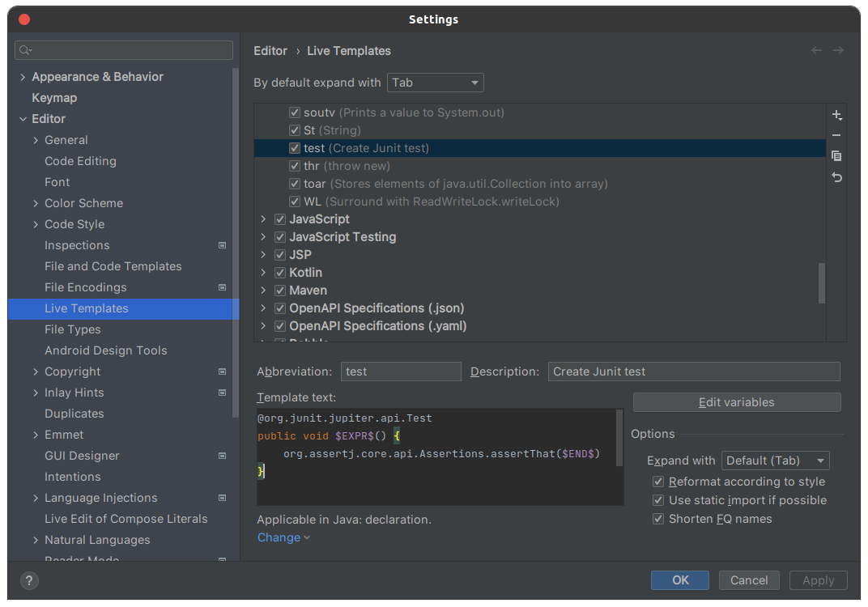Collapse the Editor section
Screen dimensions: 868x607
coord(23,119)
